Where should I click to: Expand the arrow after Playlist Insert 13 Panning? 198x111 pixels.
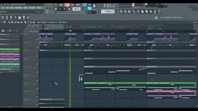(67, 22)
